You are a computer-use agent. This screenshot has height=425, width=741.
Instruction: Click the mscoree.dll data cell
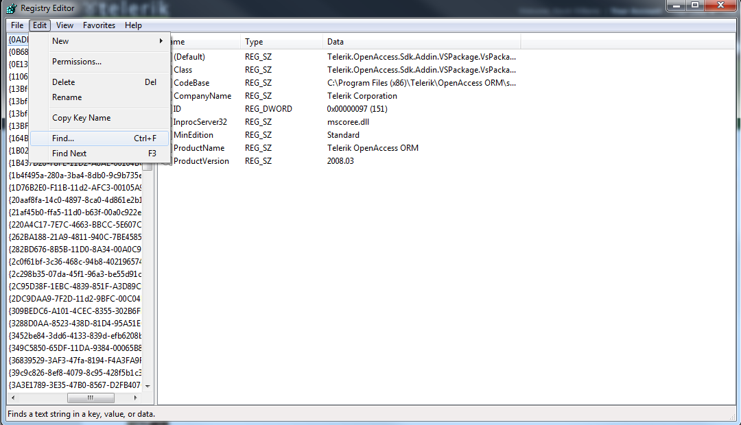point(349,122)
